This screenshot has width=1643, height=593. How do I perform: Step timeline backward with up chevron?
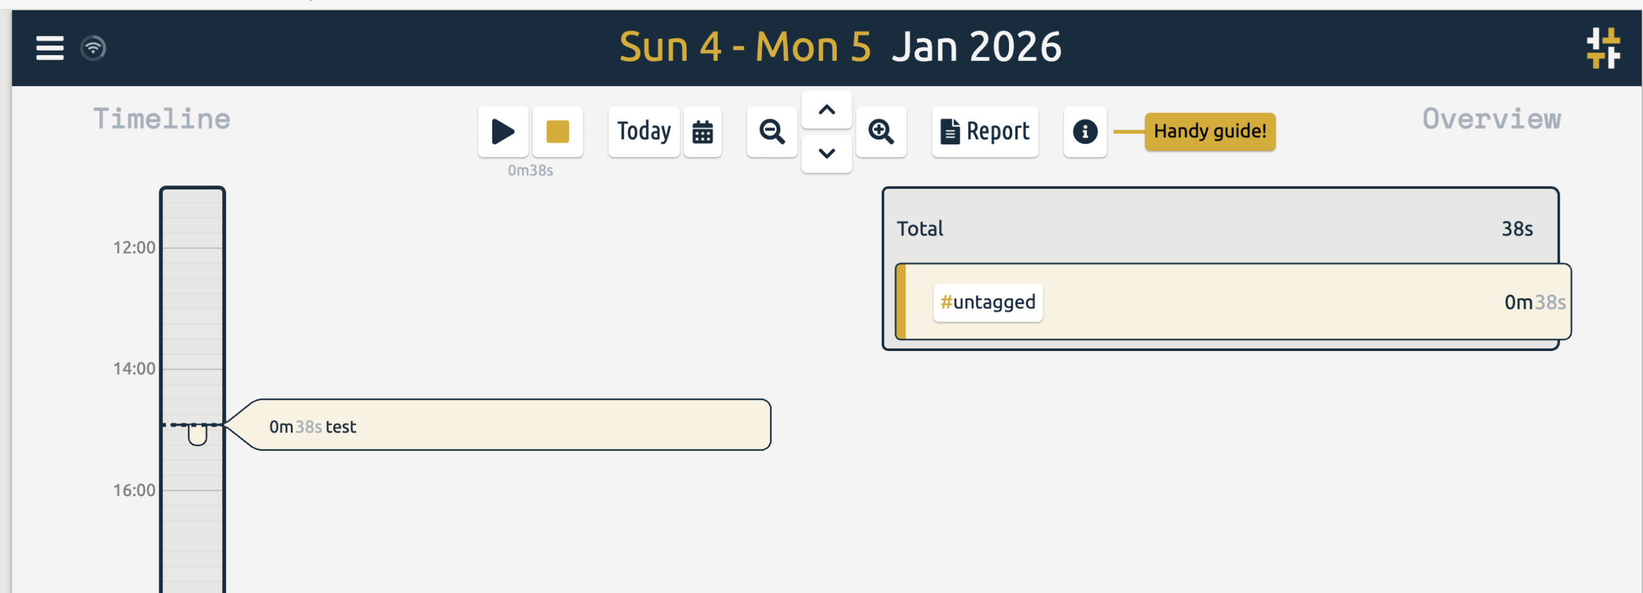(x=827, y=110)
